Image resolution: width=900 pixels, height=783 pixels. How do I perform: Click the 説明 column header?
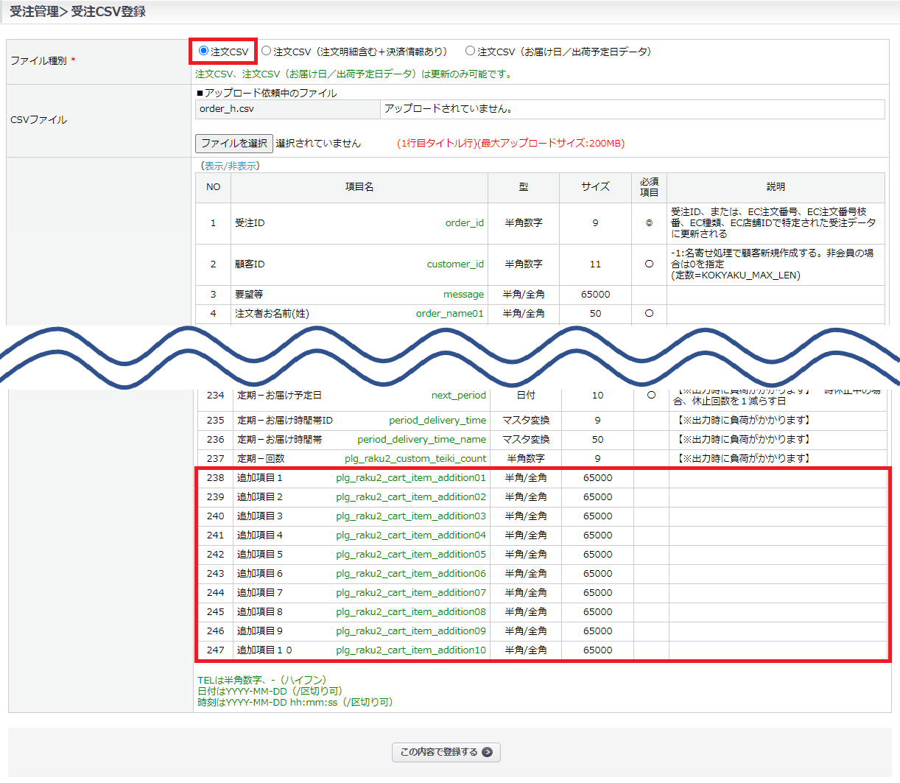[x=776, y=187]
